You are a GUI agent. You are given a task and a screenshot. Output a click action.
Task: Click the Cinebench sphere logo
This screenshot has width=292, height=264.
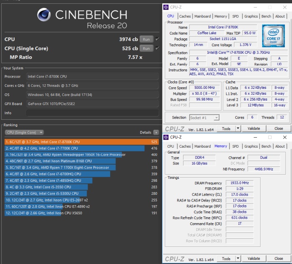pyautogui.click(x=44, y=15)
